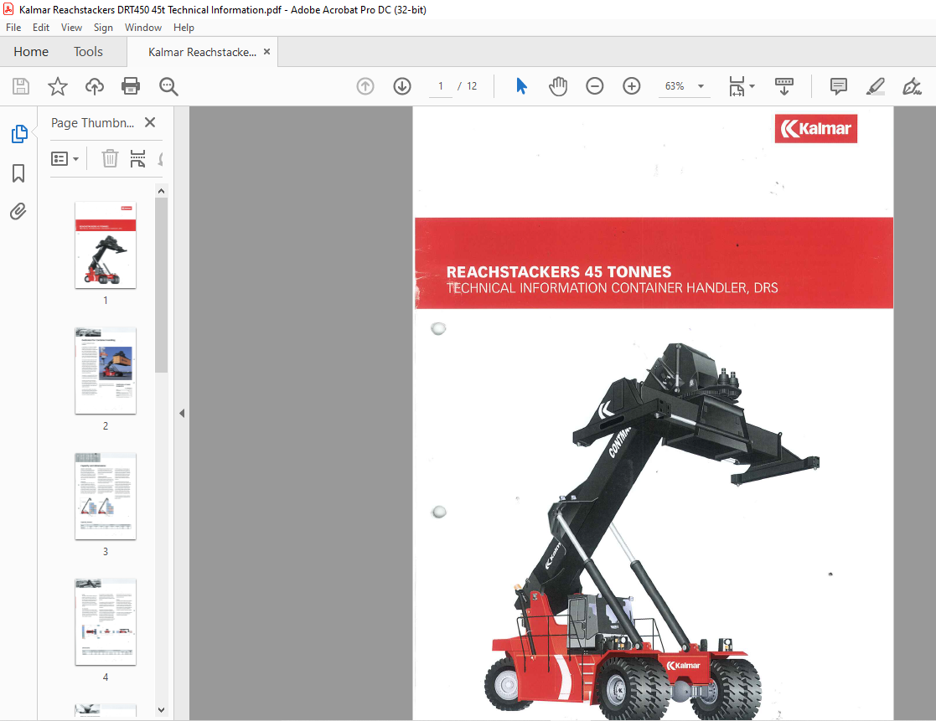Select page 4 thumbnail
The width and height of the screenshot is (936, 721).
click(x=106, y=621)
